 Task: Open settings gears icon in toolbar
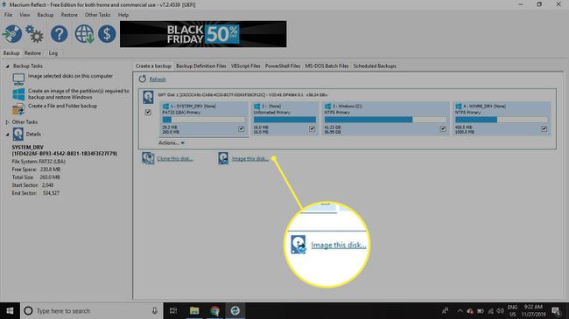click(34, 34)
